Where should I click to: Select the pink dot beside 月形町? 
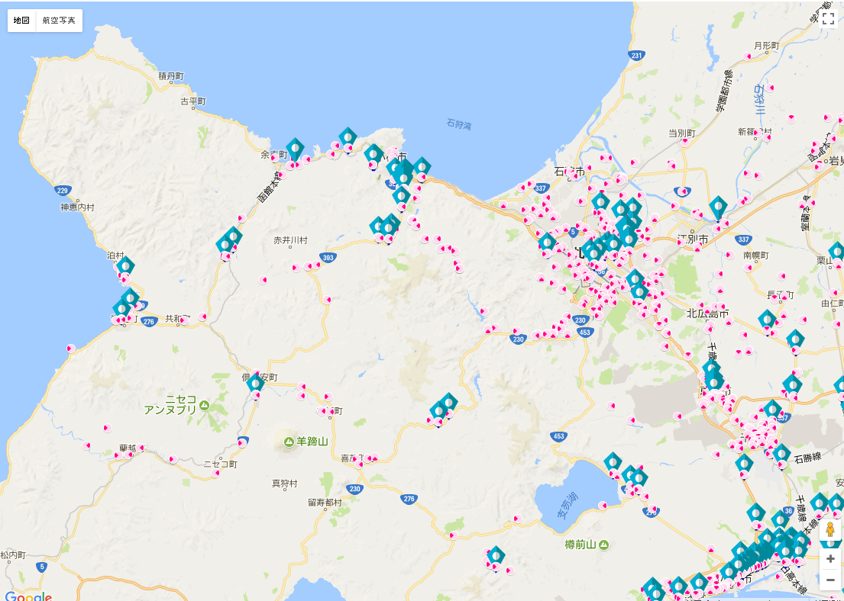747,56
